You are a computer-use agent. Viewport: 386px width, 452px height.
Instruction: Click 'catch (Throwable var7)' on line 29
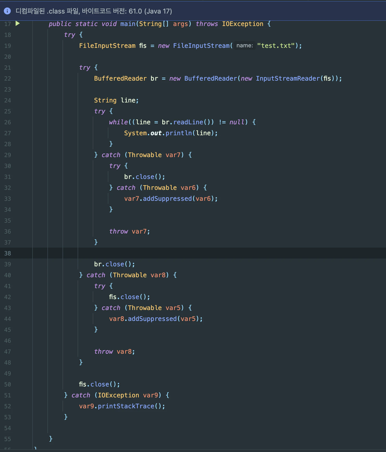point(143,155)
